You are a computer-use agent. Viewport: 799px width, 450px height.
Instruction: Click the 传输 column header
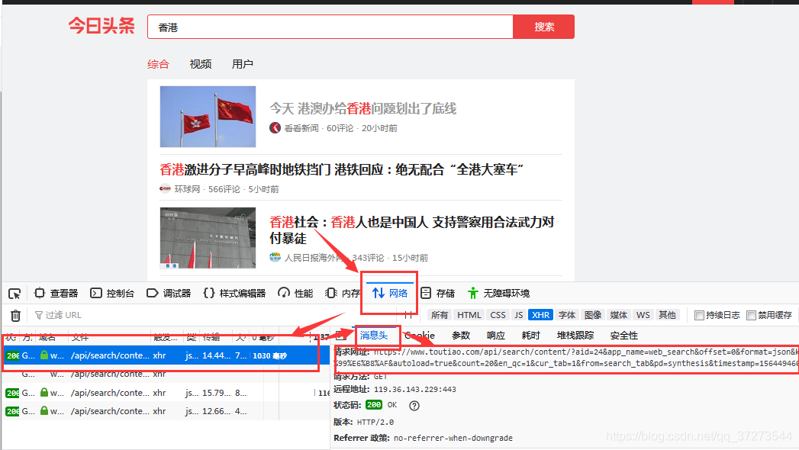(211, 337)
